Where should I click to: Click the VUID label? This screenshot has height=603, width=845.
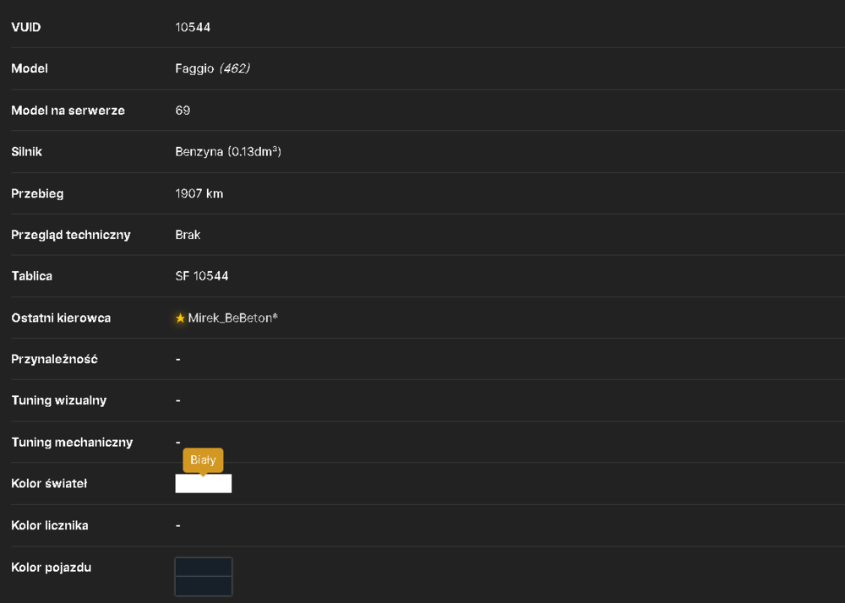(26, 27)
